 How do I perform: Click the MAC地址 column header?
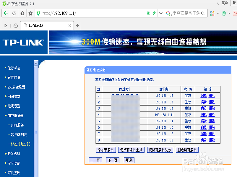(125, 89)
